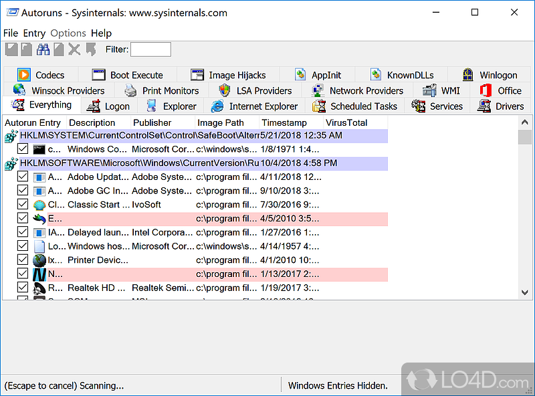
Task: Uncheck the Classic Start entry
Action: click(23, 204)
